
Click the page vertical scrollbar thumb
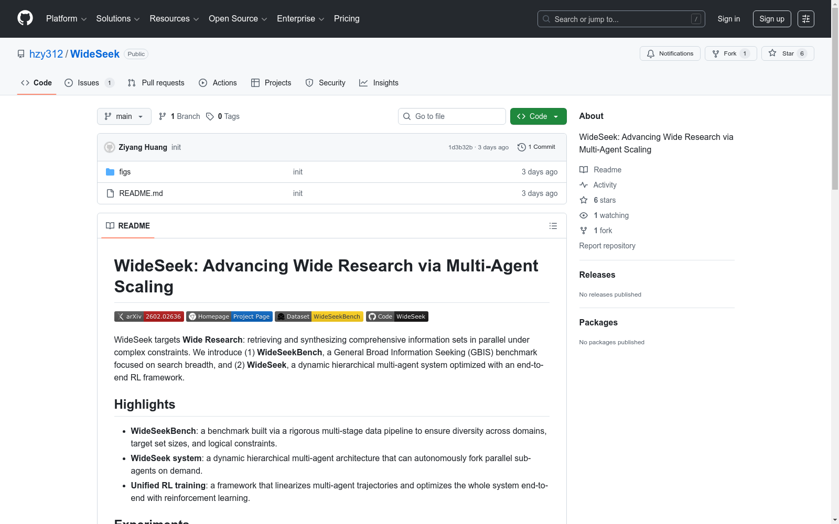click(835, 100)
